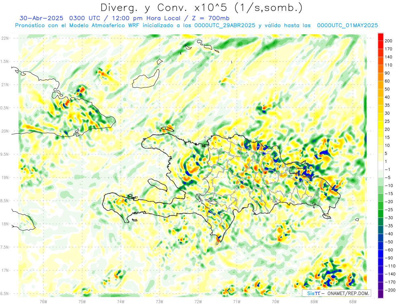Image resolution: width=396 pixels, height=306 pixels.
Task: Click the colorbar value '-60'
Action: point(389,250)
